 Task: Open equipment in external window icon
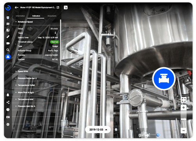click(x=58, y=7)
